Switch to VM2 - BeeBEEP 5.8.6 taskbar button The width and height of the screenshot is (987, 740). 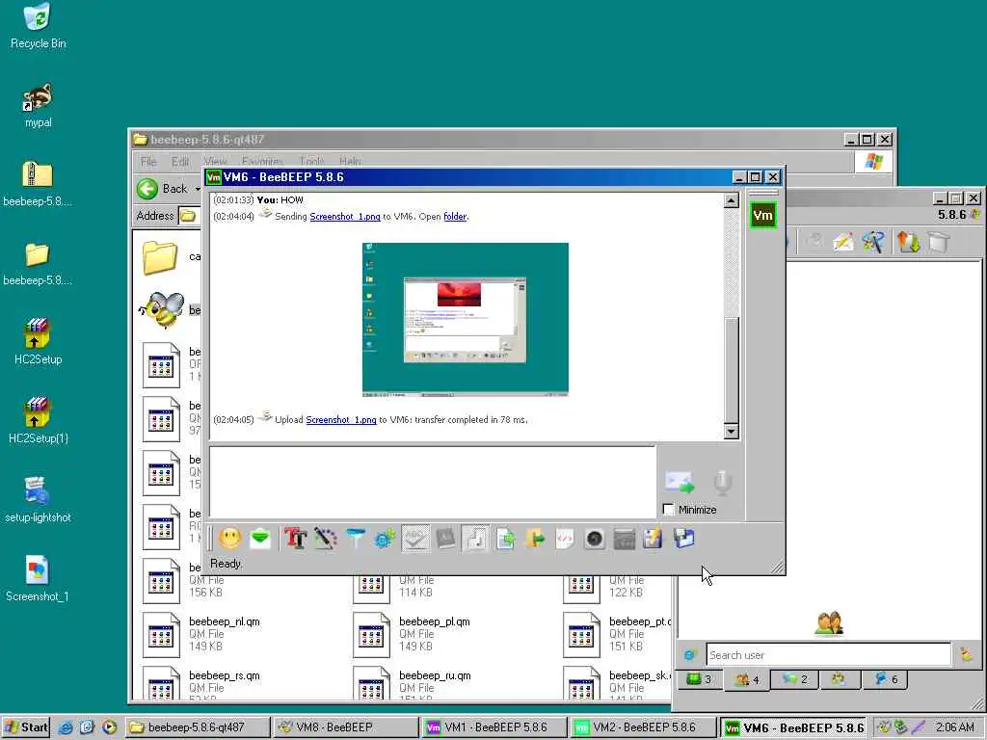(x=643, y=727)
